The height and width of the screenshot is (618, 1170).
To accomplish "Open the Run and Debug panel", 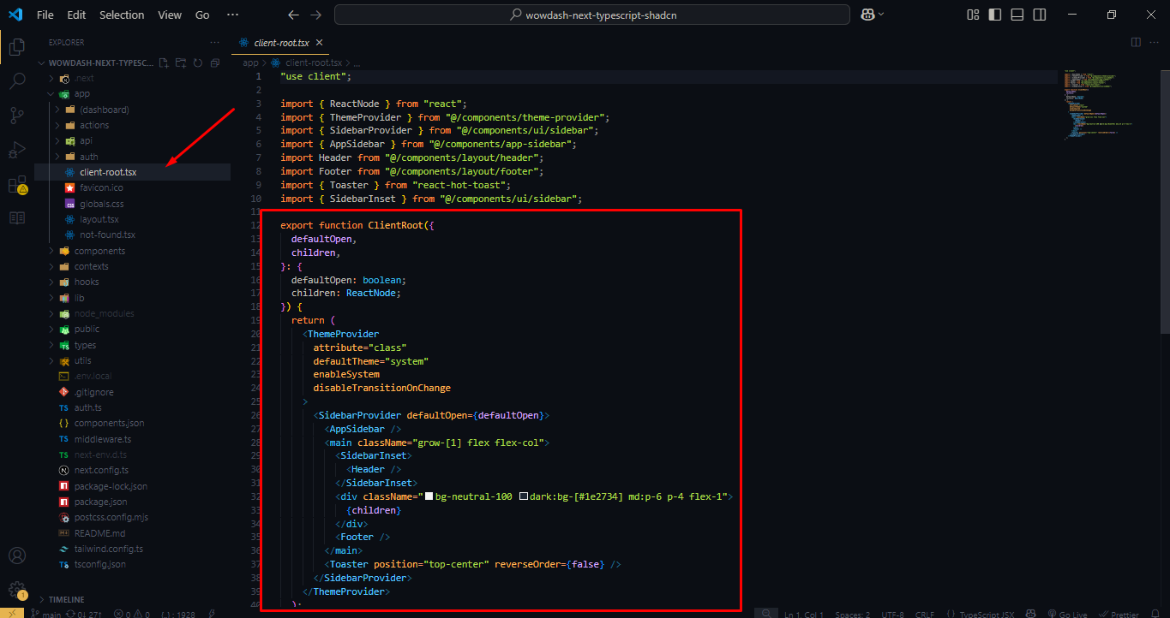I will click(16, 147).
